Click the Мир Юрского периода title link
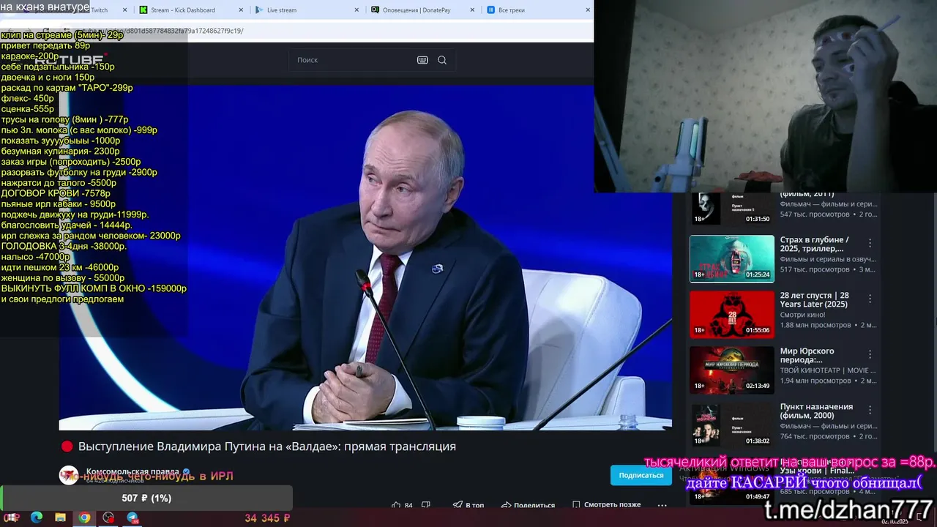Screen dimensions: 937x527 tap(807, 356)
